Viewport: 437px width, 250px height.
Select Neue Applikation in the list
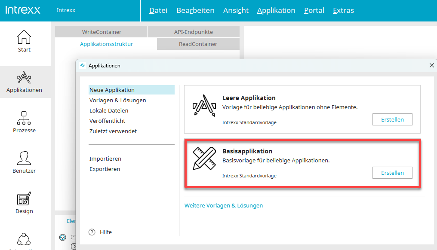pos(132,90)
